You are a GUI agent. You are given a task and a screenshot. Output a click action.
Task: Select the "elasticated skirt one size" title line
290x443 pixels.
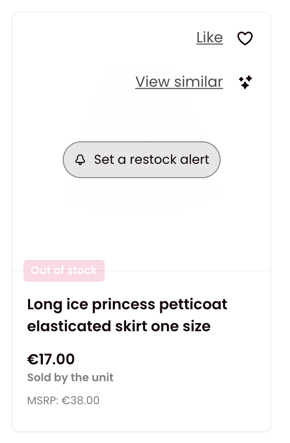(119, 326)
